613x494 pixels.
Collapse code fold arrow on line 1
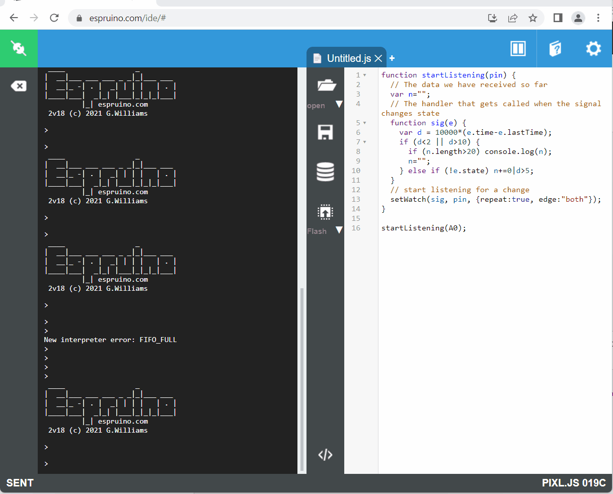[x=365, y=75]
